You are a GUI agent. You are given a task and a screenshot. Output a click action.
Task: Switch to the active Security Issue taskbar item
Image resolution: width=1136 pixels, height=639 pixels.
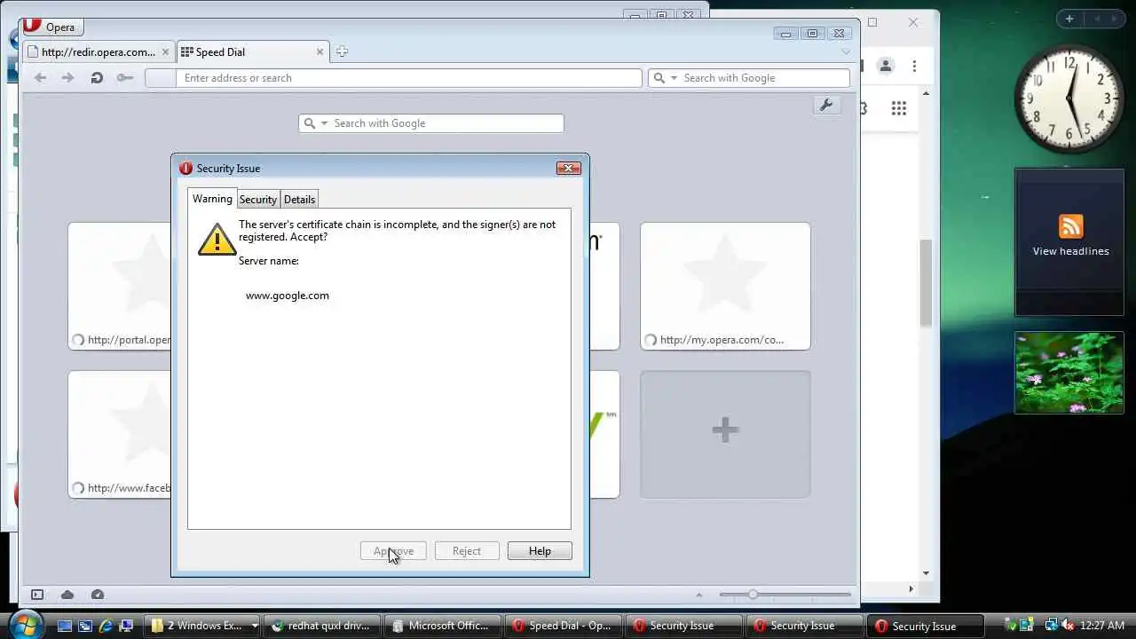pos(927,626)
